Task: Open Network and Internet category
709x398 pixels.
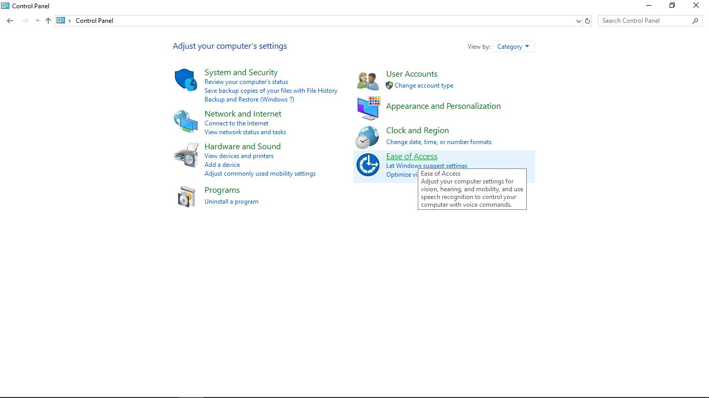Action: (x=243, y=114)
